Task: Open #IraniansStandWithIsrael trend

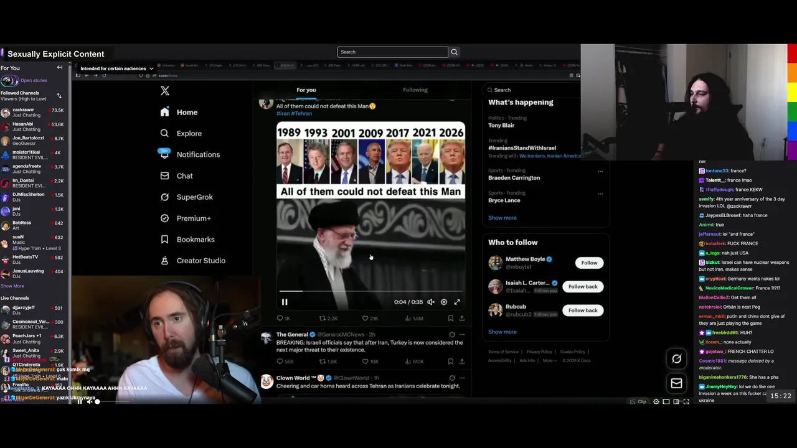Action: pos(522,148)
